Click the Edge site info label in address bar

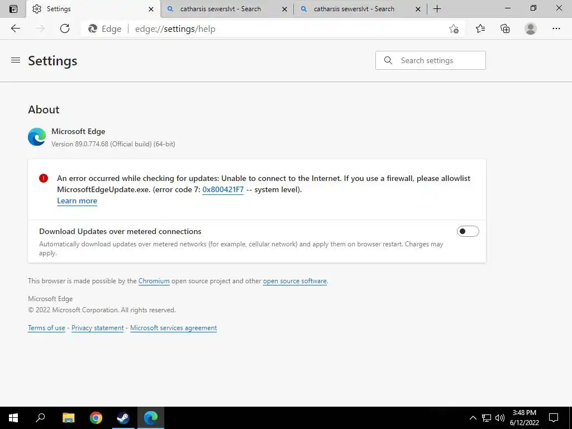tap(104, 29)
